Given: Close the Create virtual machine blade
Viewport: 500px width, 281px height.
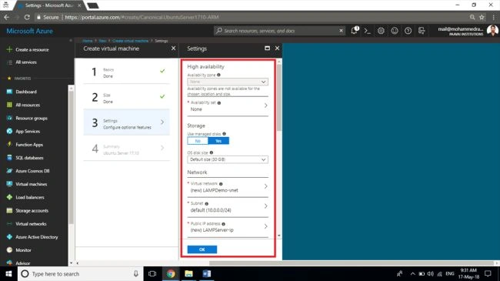Looking at the screenshot, I should coord(173,49).
